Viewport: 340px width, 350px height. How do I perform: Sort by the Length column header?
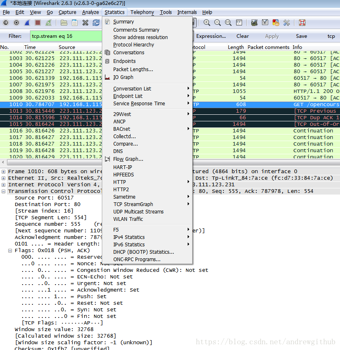tap(236, 47)
